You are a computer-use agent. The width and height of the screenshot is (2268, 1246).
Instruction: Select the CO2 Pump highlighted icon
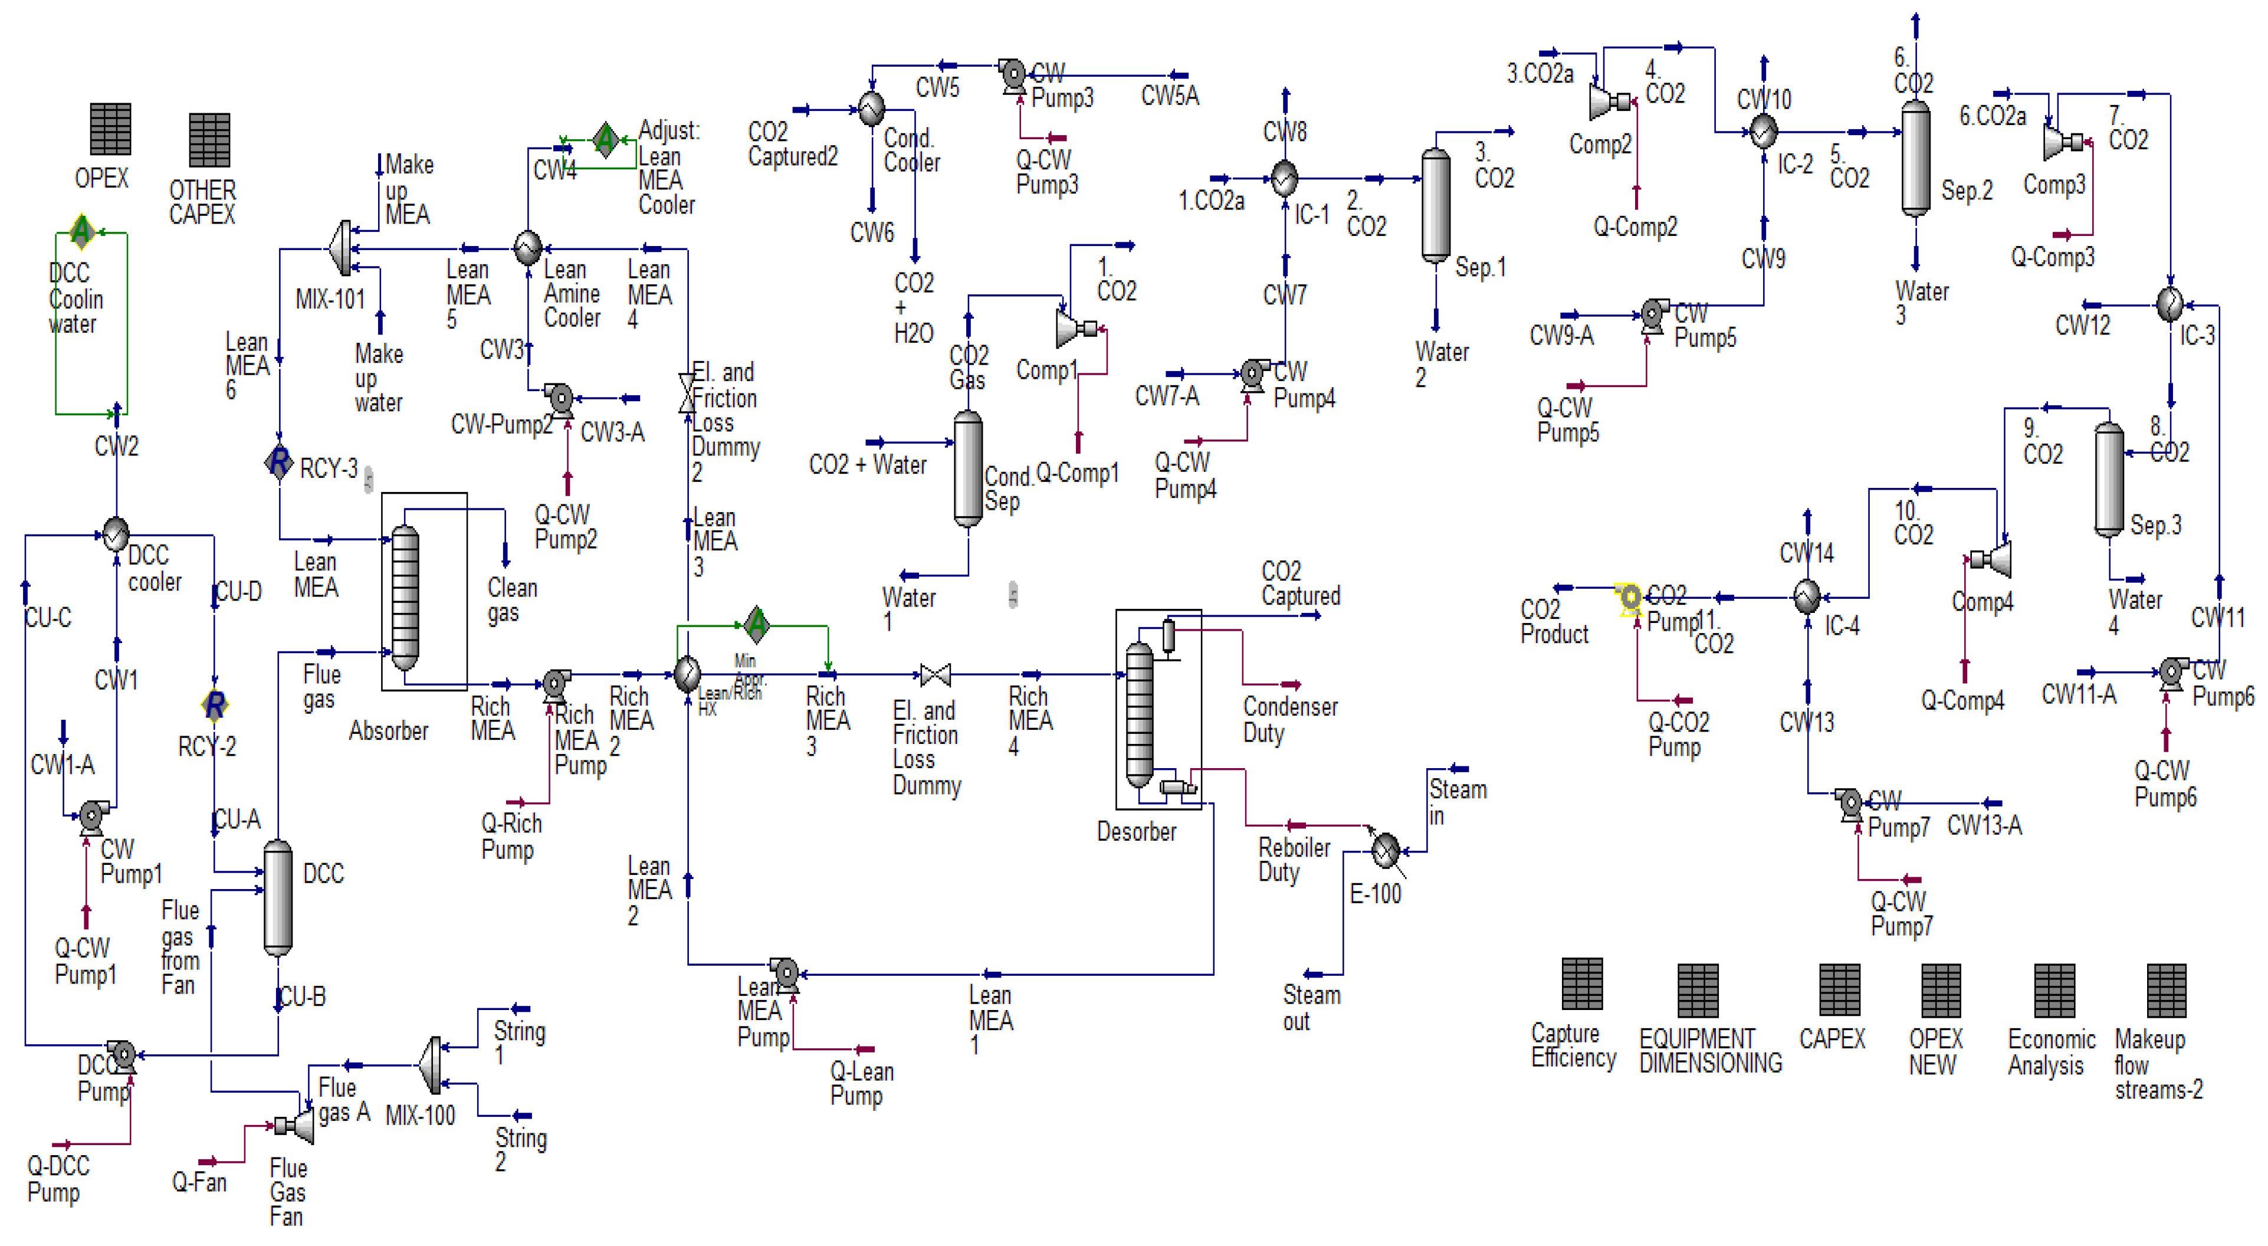[1630, 598]
